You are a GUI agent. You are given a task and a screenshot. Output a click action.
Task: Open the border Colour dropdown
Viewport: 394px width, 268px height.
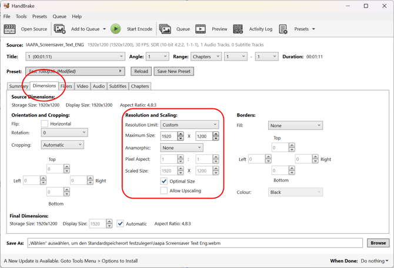[295, 192]
